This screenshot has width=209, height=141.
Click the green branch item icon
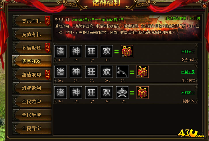click(122, 72)
